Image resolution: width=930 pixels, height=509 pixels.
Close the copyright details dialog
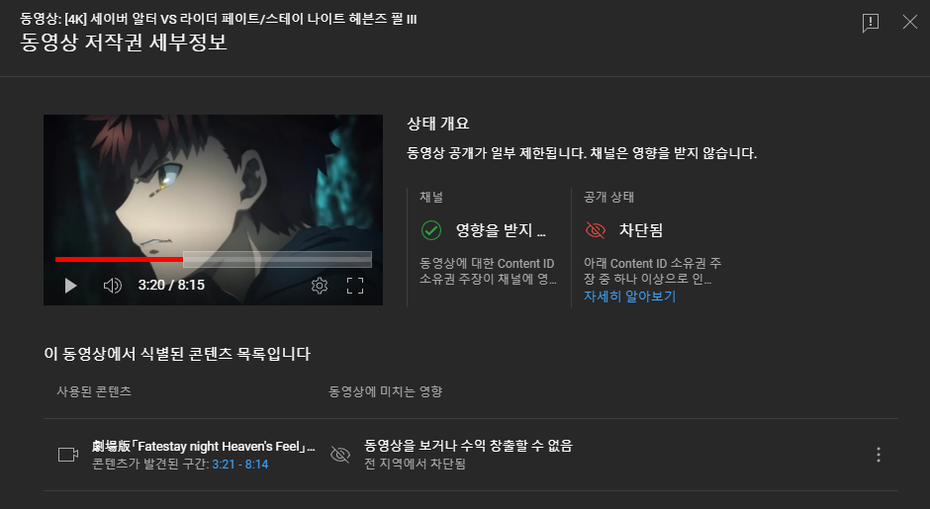tap(910, 23)
